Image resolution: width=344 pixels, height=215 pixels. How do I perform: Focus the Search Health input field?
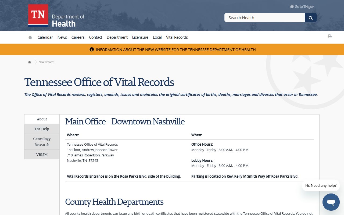[x=265, y=18]
